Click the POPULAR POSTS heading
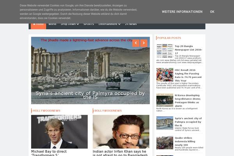 tap(169, 38)
